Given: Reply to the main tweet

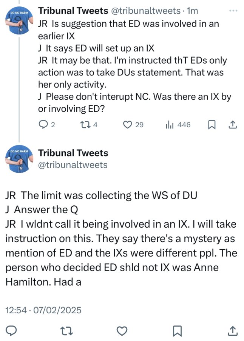Looking at the screenshot, I should point(11,331).
